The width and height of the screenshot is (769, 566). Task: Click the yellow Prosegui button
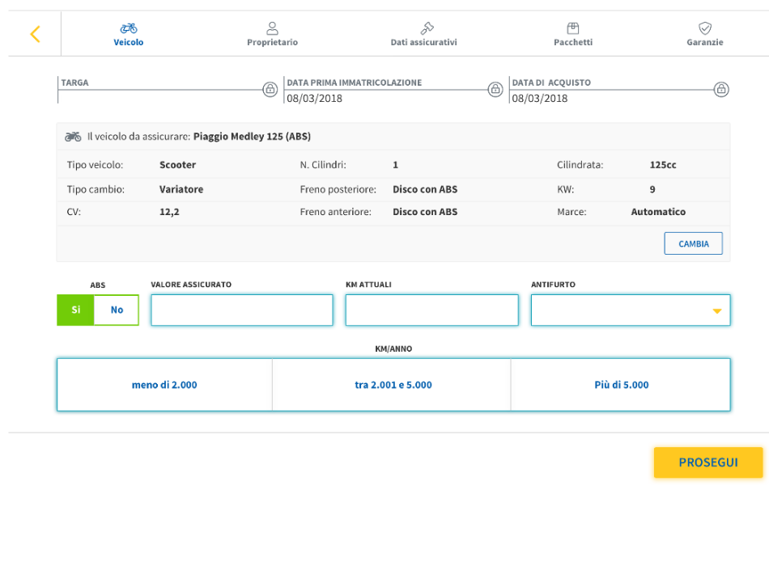708,463
